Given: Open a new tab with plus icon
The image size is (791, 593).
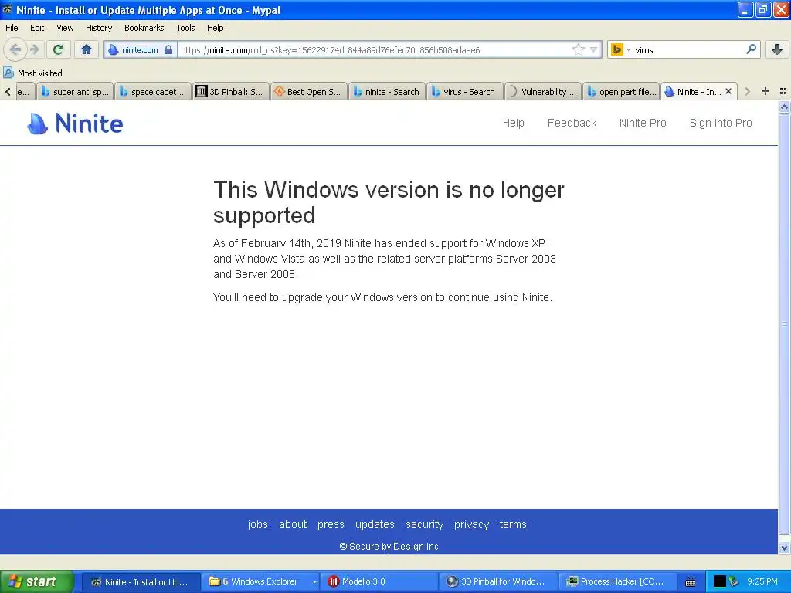Looking at the screenshot, I should pyautogui.click(x=766, y=91).
